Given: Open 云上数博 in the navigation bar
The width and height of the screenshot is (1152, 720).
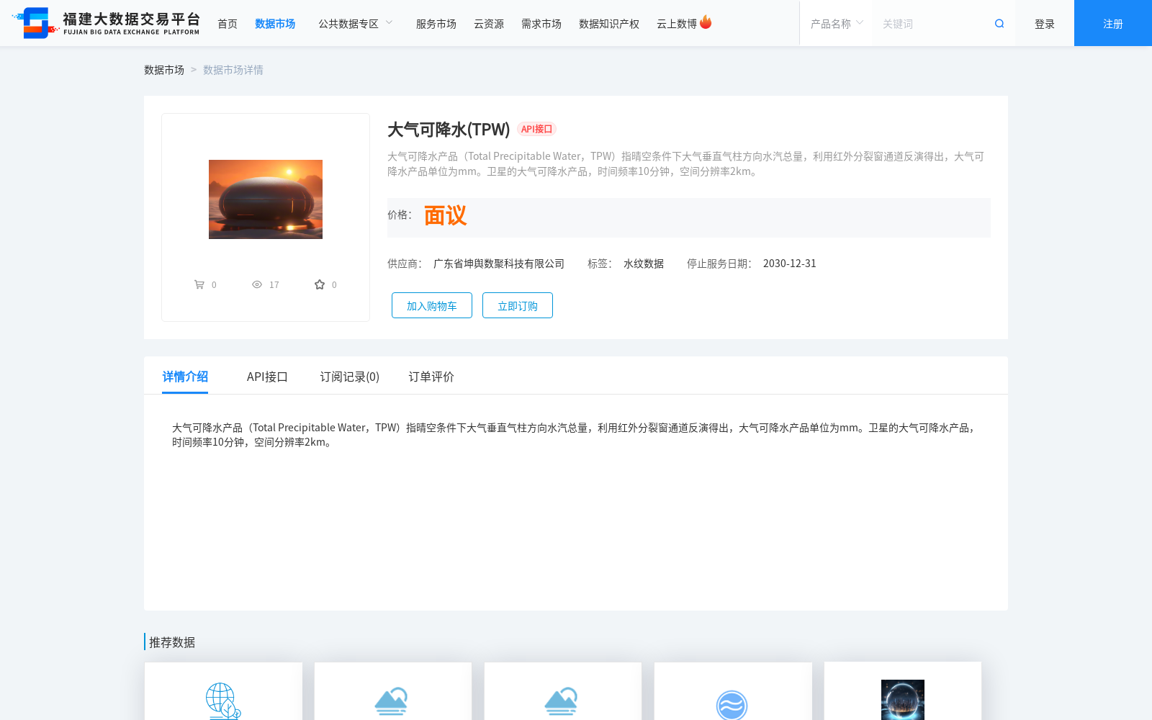Looking at the screenshot, I should (677, 24).
